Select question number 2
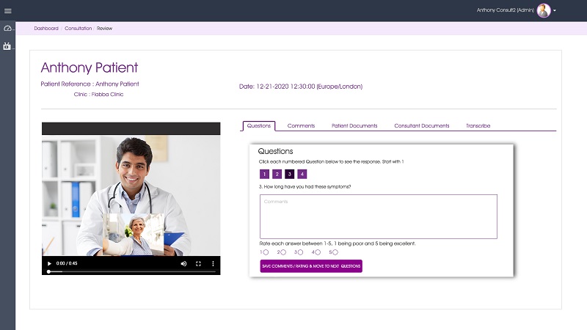Image resolution: width=587 pixels, height=330 pixels. (x=277, y=174)
